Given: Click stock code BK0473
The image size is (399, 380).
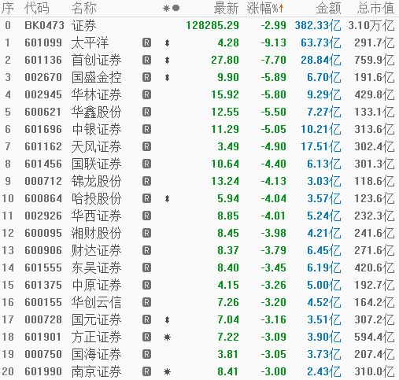Looking at the screenshot, I should (44, 25).
